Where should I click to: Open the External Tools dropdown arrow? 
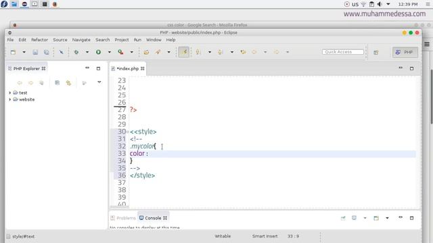coord(131,52)
